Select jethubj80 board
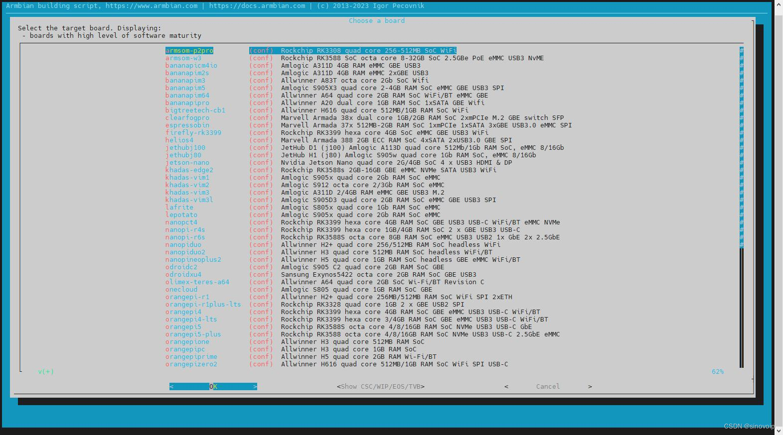The image size is (783, 435). tap(351, 155)
